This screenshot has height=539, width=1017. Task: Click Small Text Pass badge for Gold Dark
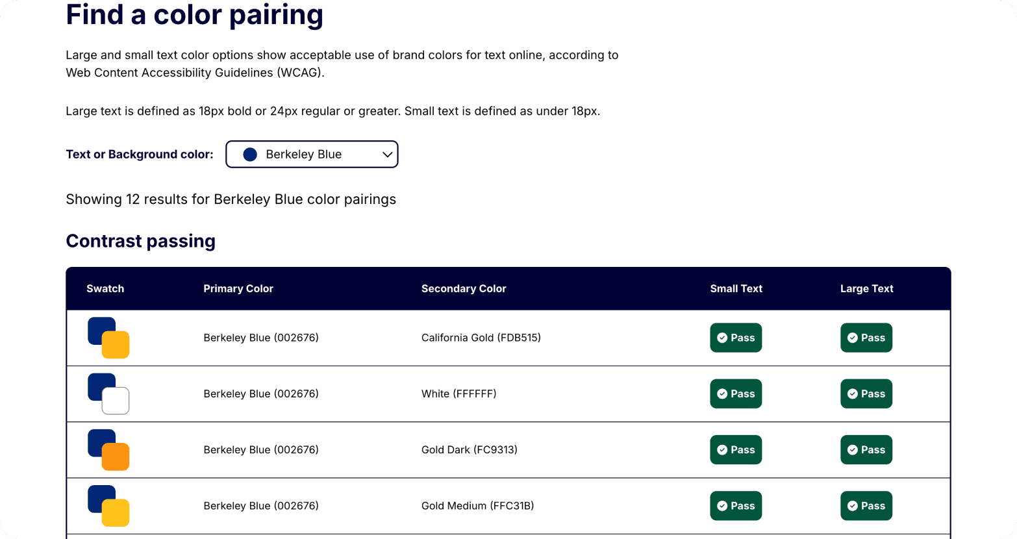coord(736,449)
